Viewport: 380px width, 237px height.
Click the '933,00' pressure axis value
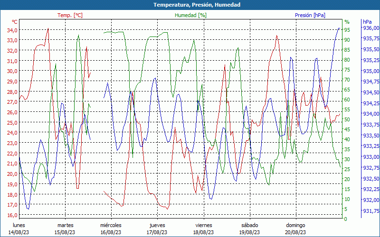point(371,157)
